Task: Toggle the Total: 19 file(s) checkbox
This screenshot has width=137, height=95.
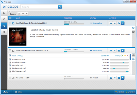Action: click(x=10, y=55)
